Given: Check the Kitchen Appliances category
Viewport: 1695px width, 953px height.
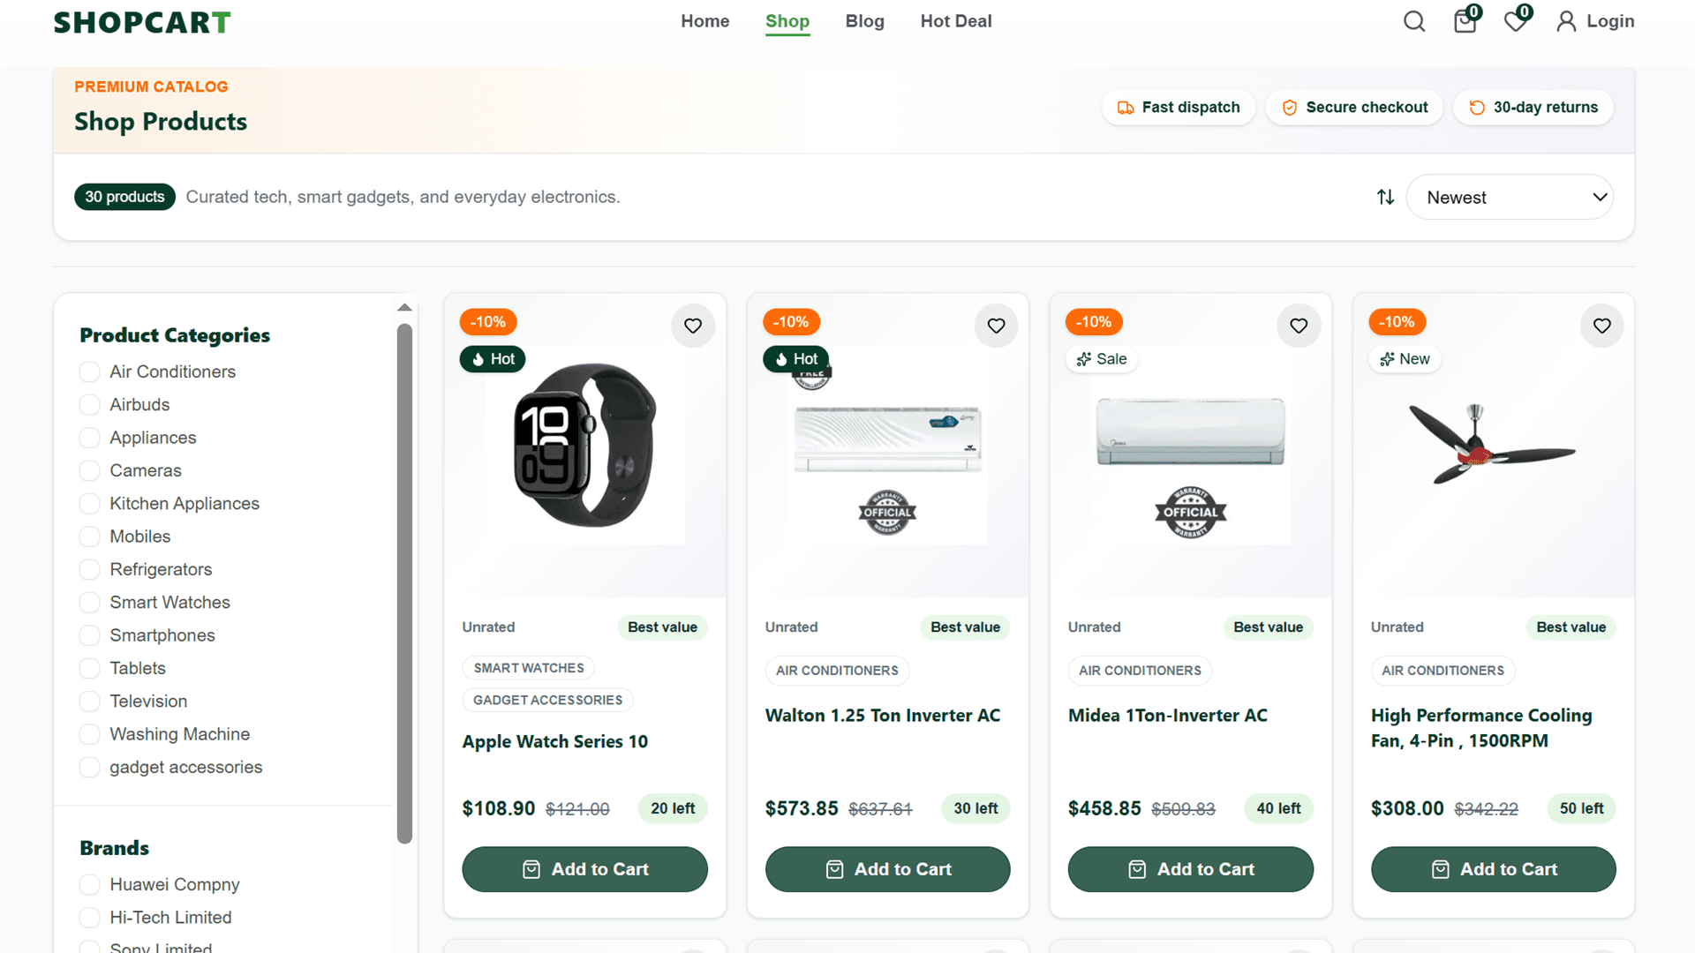Looking at the screenshot, I should click(89, 503).
